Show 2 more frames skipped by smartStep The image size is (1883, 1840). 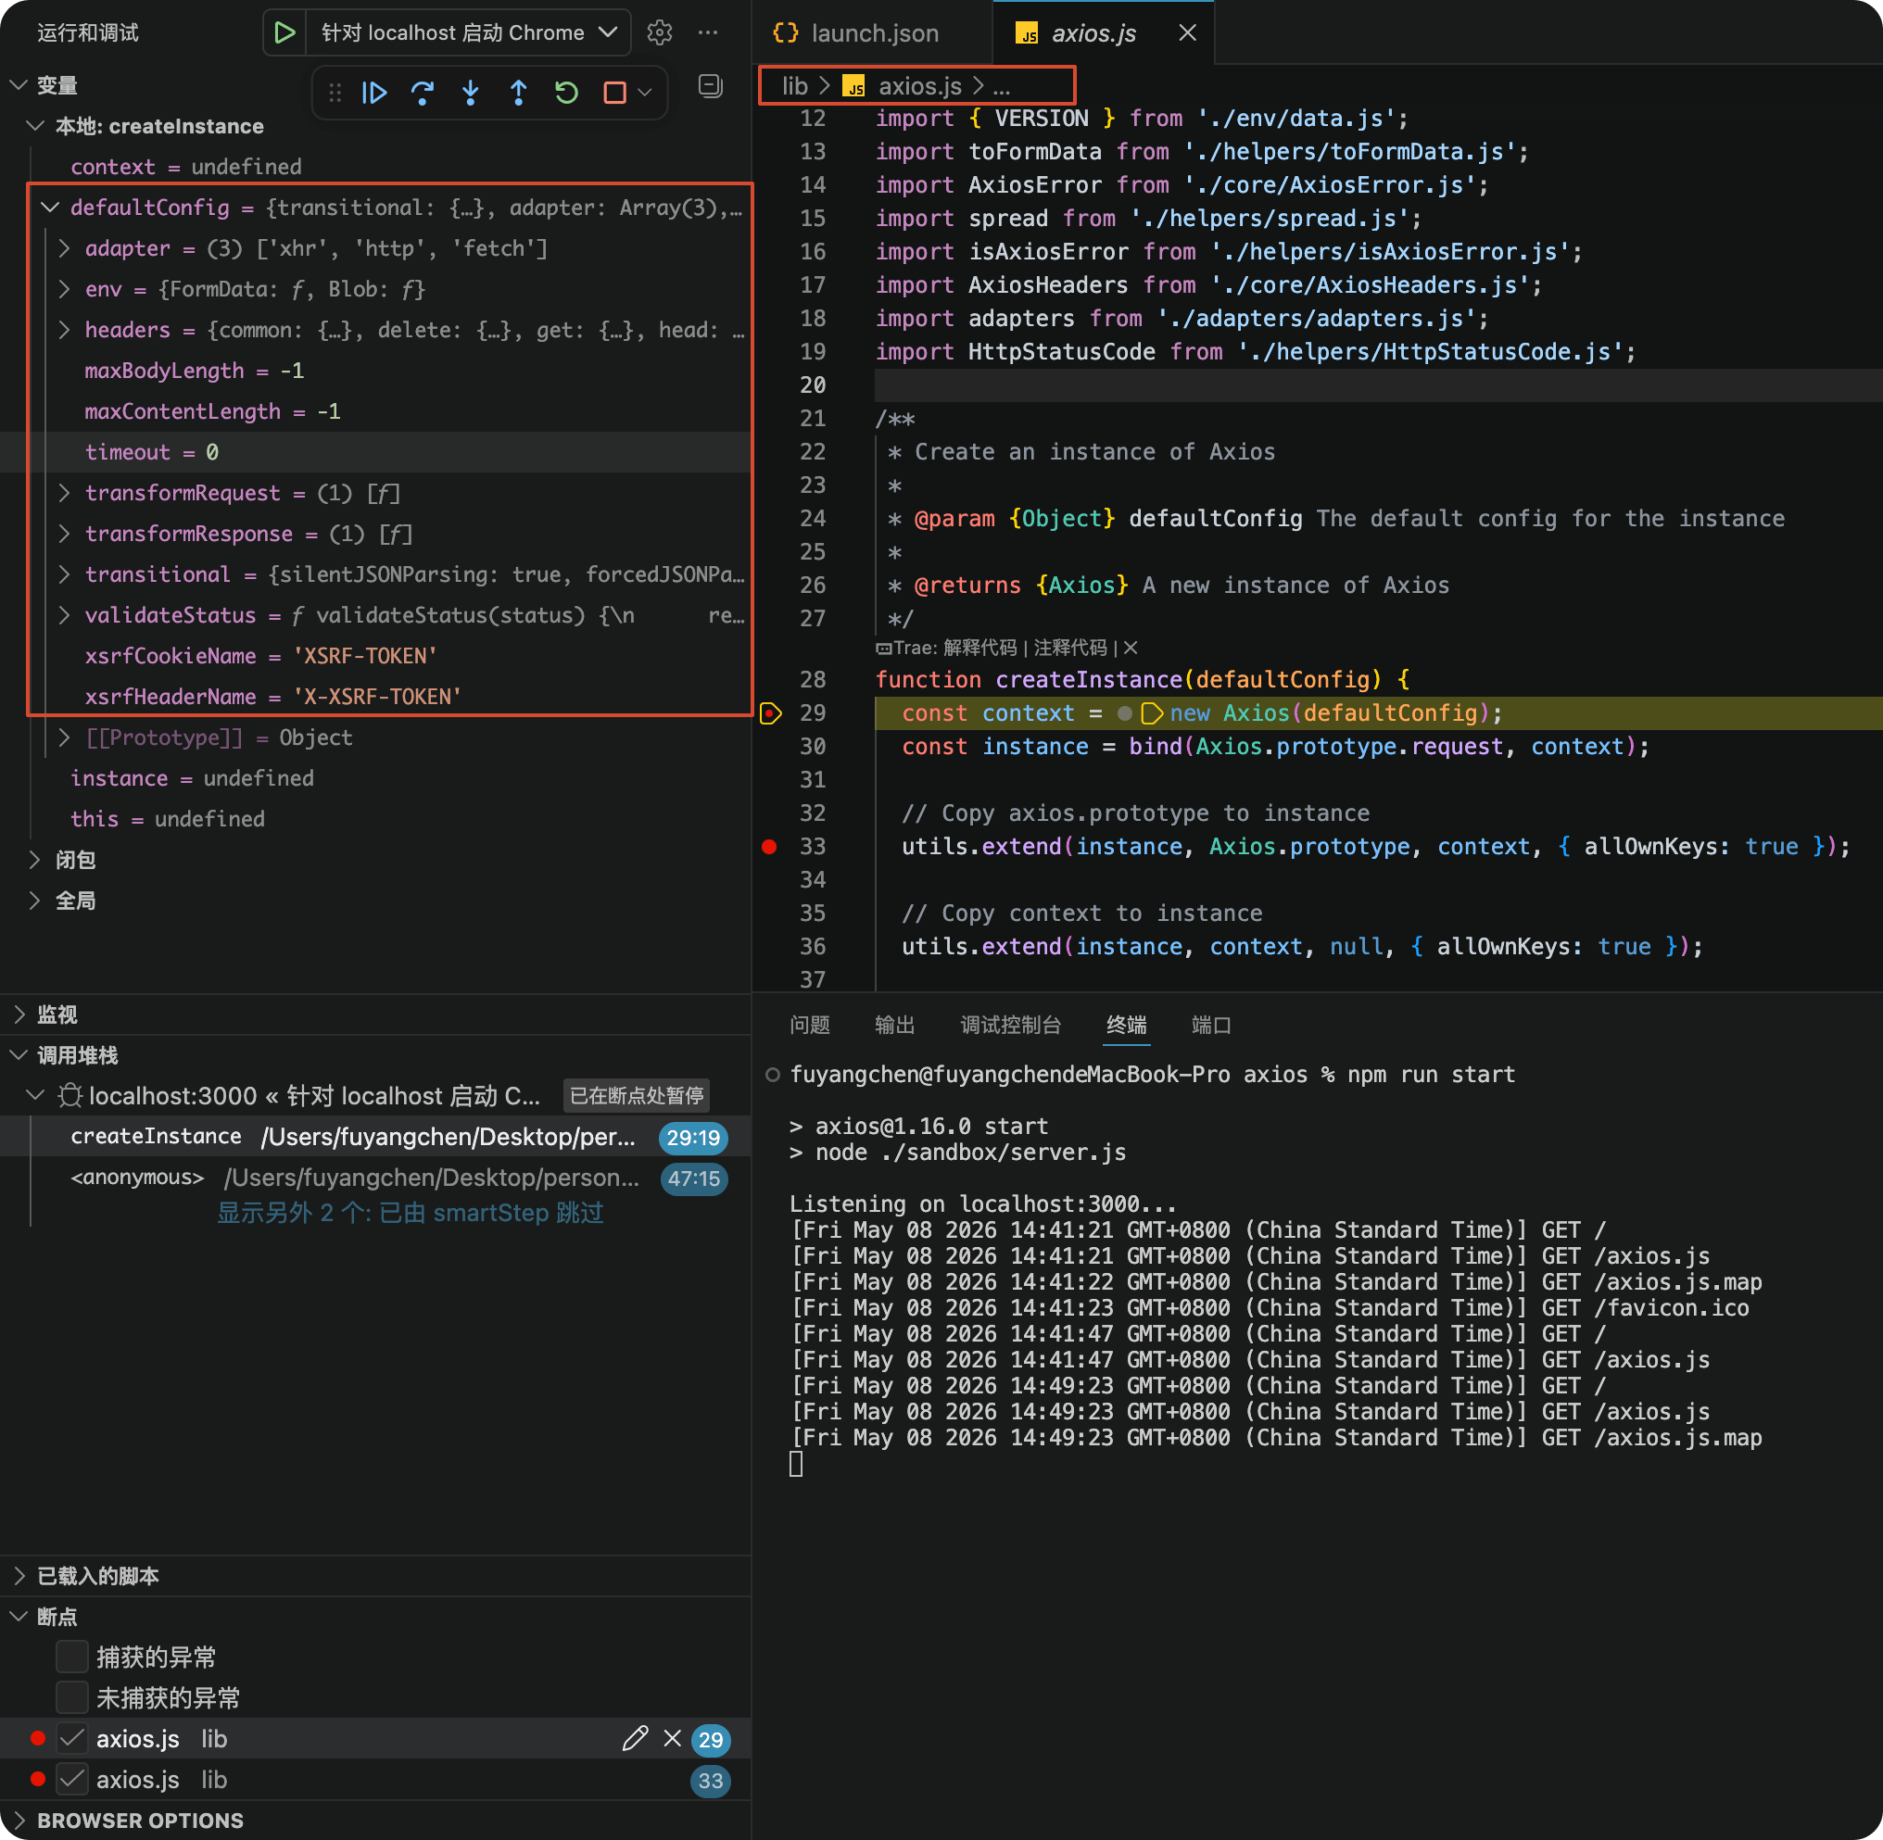410,1213
